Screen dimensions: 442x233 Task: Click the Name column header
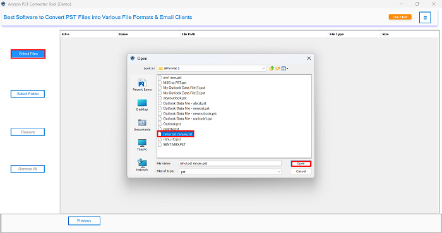tap(148, 34)
